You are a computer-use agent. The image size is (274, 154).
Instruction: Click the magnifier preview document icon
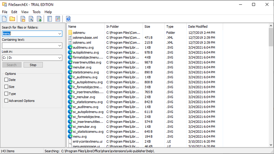[x=31, y=19]
